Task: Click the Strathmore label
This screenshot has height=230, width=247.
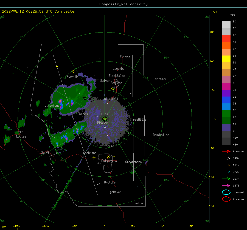Action: pos(133,162)
